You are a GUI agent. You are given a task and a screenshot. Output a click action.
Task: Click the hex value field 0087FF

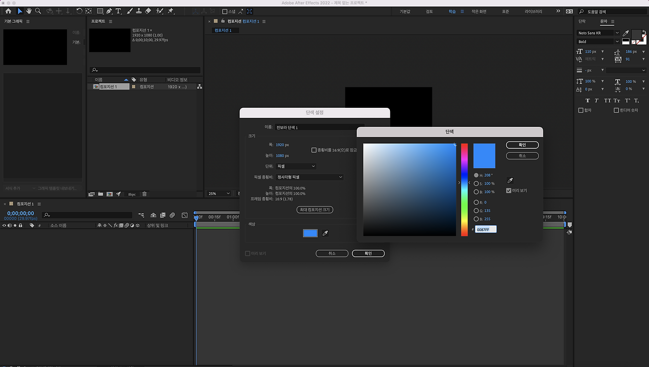point(486,229)
